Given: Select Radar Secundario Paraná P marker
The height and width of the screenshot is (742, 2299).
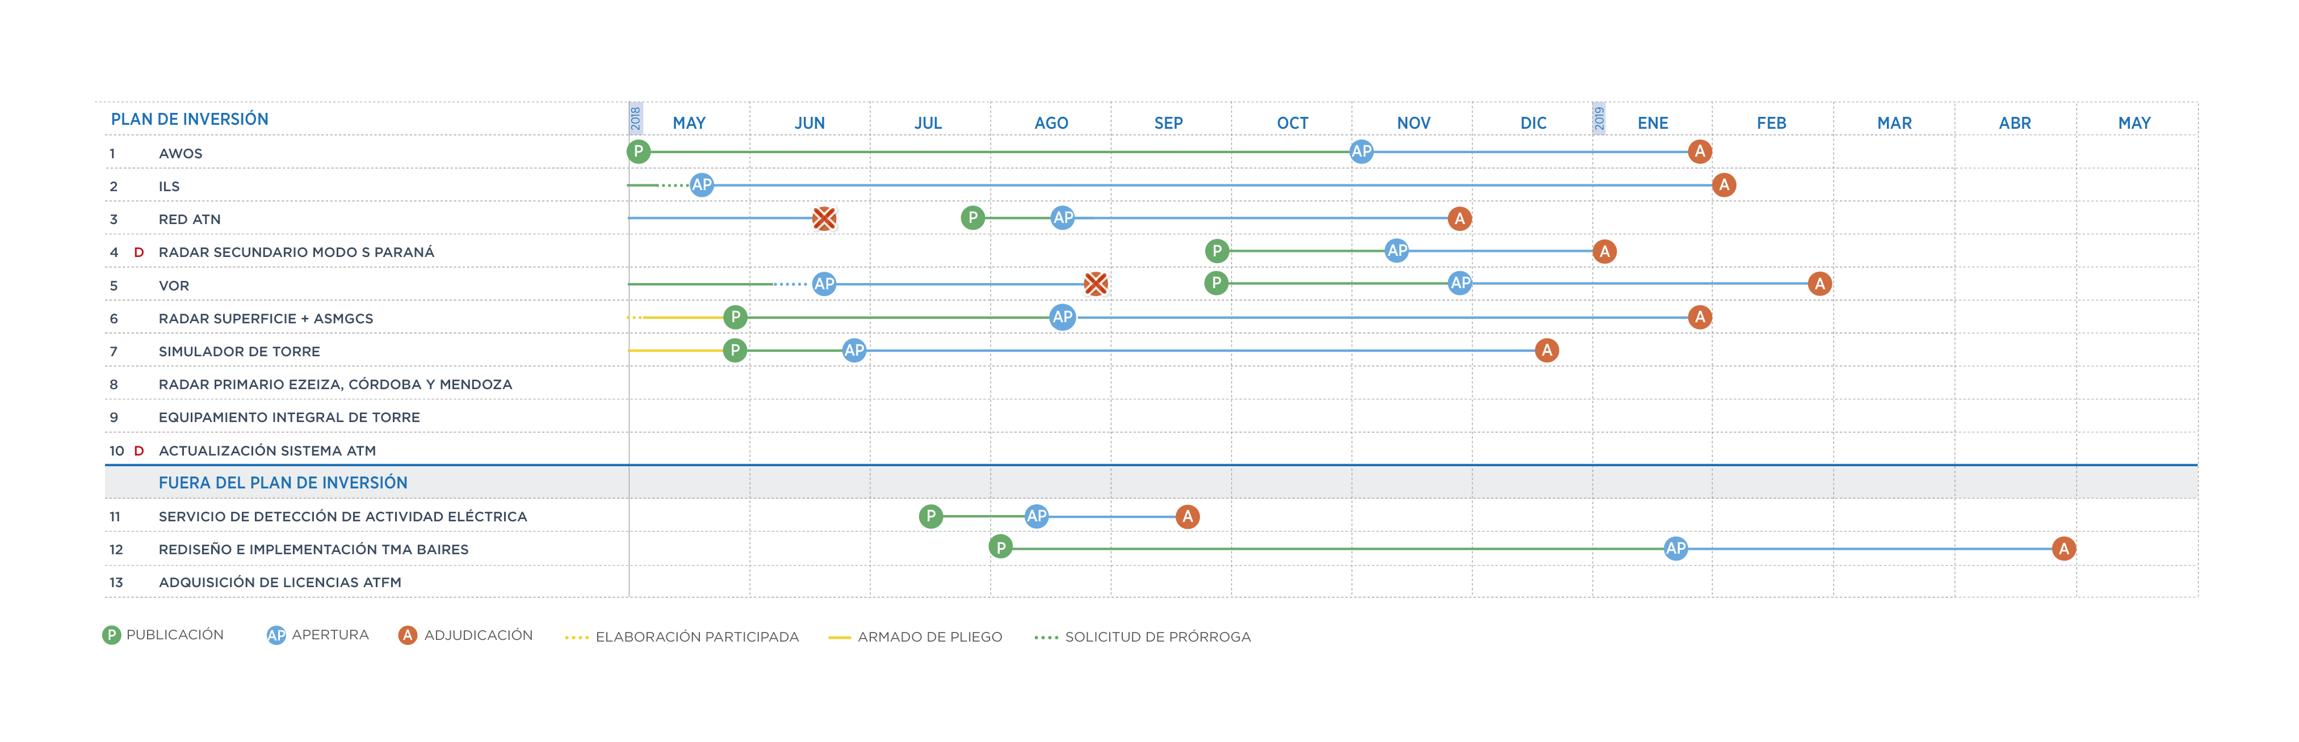Looking at the screenshot, I should pos(1216,251).
